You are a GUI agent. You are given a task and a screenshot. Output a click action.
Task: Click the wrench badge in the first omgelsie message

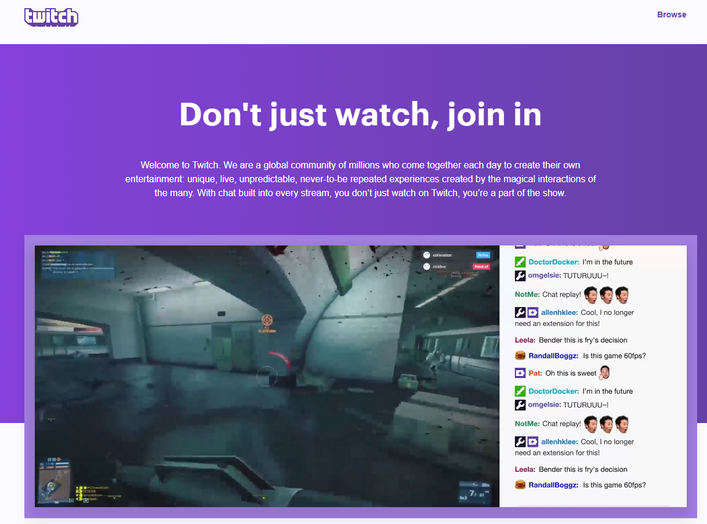pyautogui.click(x=520, y=276)
